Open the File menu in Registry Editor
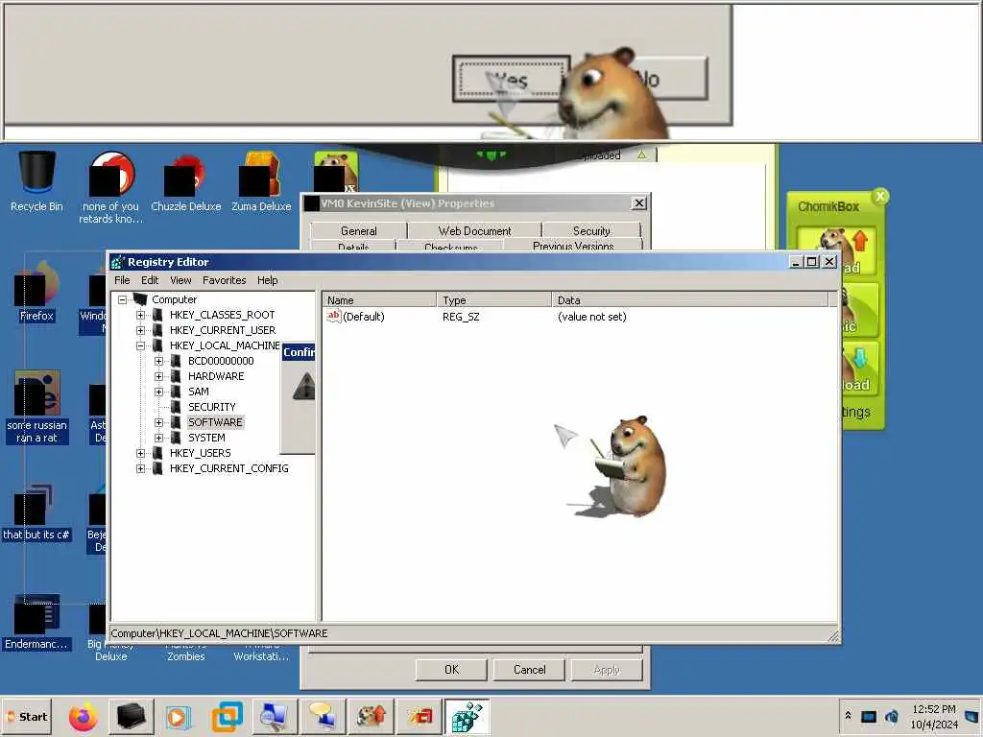 122,280
